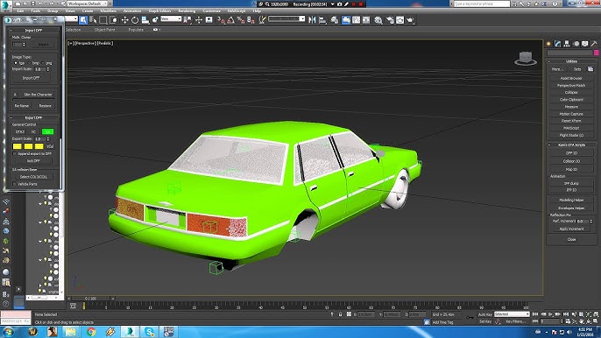The width and height of the screenshot is (601, 338).
Task: Toggle the 3D Snaps icon
Action: point(221,20)
